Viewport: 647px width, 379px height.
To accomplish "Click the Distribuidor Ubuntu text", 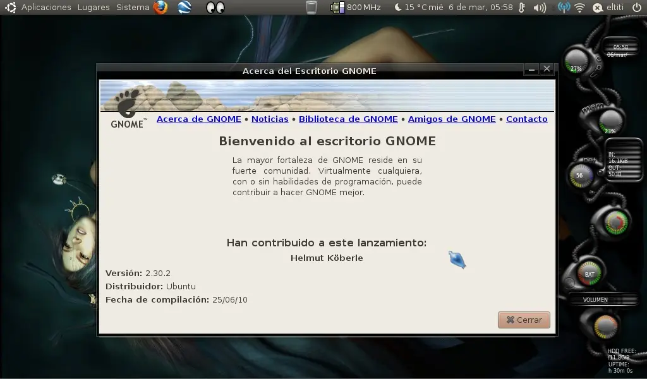I will (x=150, y=286).
